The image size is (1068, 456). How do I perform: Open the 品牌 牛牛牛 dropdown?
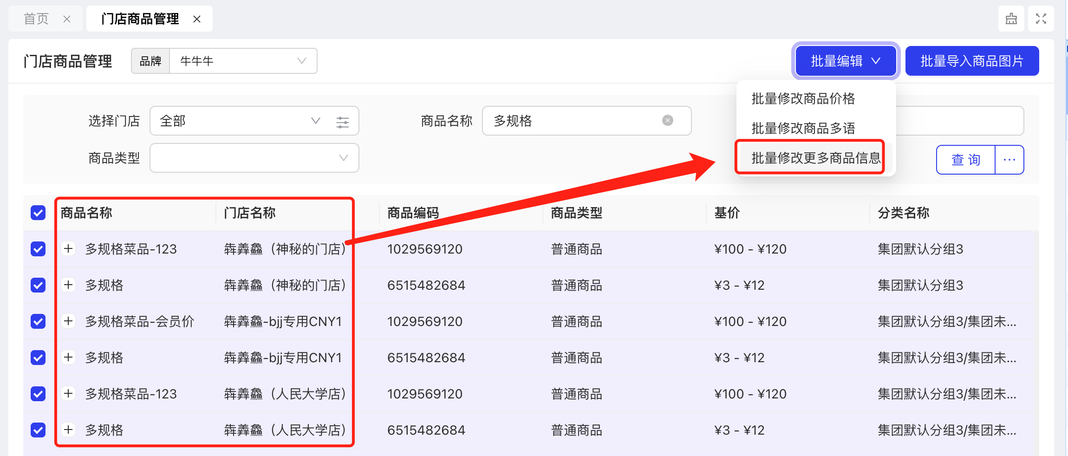(x=243, y=61)
